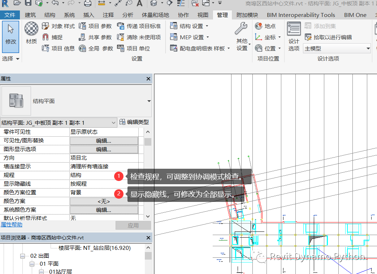377x274 pixels.
Task: Click the structural plan type thumbnail in Properties
Action: click(x=16, y=101)
